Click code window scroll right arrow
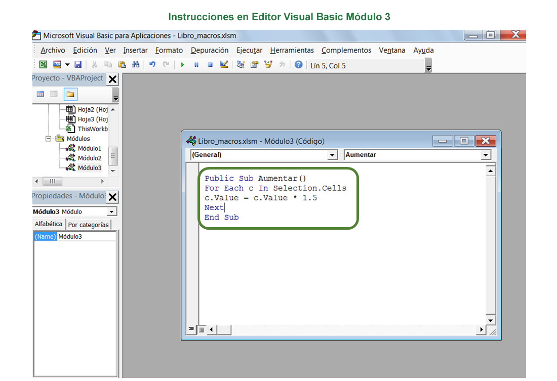 [482, 329]
